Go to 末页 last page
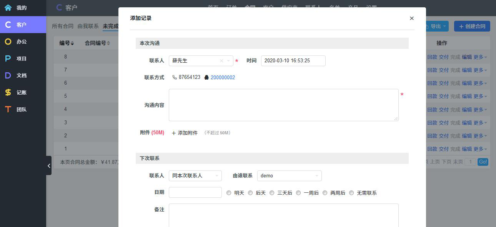Image resolution: width=496 pixels, height=227 pixels. point(458,162)
